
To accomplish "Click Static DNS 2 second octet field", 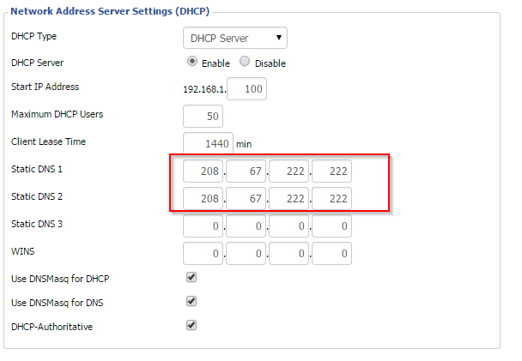I will [x=246, y=198].
